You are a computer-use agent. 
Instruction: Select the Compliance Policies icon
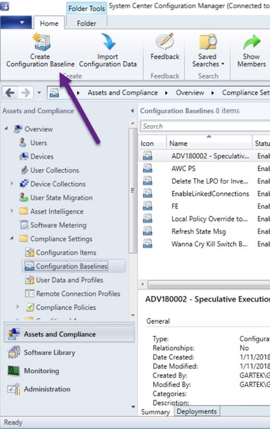(30, 307)
